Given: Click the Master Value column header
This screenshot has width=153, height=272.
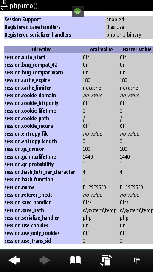Looking at the screenshot, I should 137,50.
